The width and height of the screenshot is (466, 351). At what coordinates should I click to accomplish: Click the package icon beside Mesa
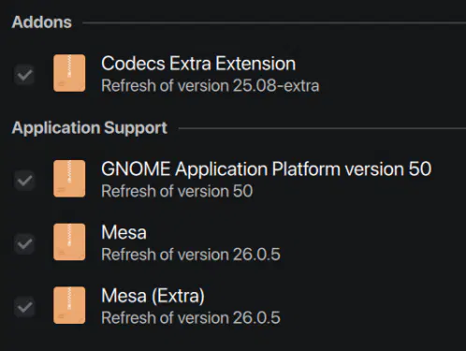pyautogui.click(x=69, y=241)
